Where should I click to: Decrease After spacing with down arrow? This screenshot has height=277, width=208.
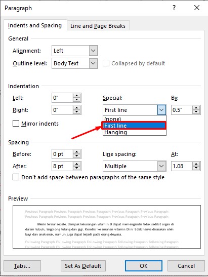click(77, 168)
